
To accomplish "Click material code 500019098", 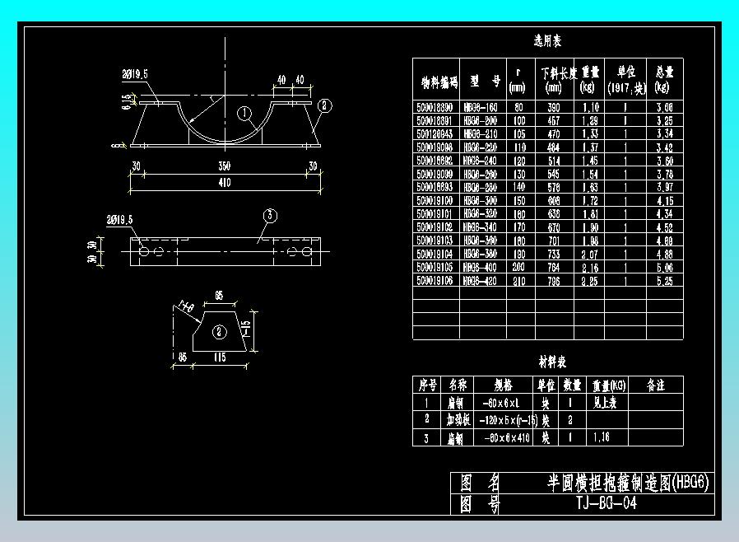I will click(435, 147).
